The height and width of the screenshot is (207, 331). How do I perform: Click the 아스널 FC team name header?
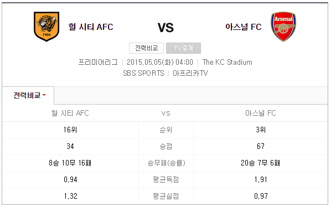244,27
